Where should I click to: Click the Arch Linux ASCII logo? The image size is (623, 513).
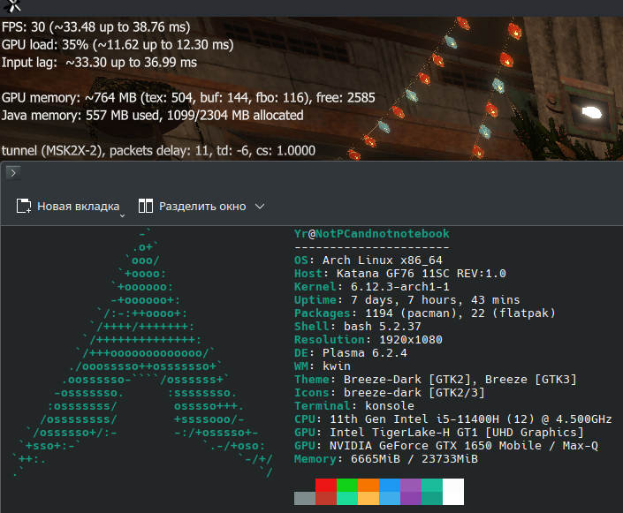coord(142,352)
